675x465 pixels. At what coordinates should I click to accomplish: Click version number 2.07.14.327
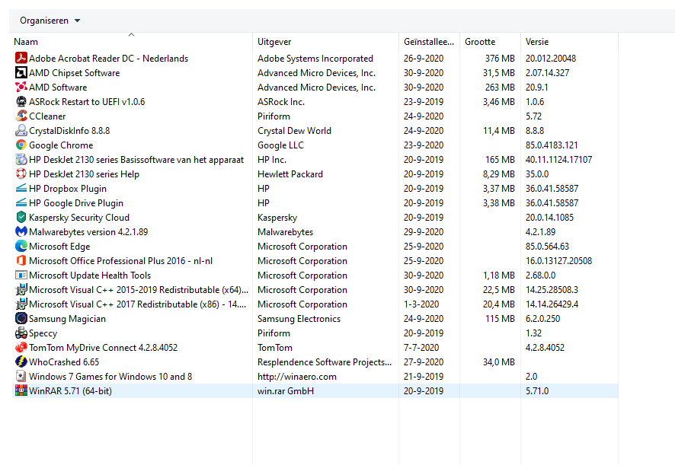click(547, 73)
